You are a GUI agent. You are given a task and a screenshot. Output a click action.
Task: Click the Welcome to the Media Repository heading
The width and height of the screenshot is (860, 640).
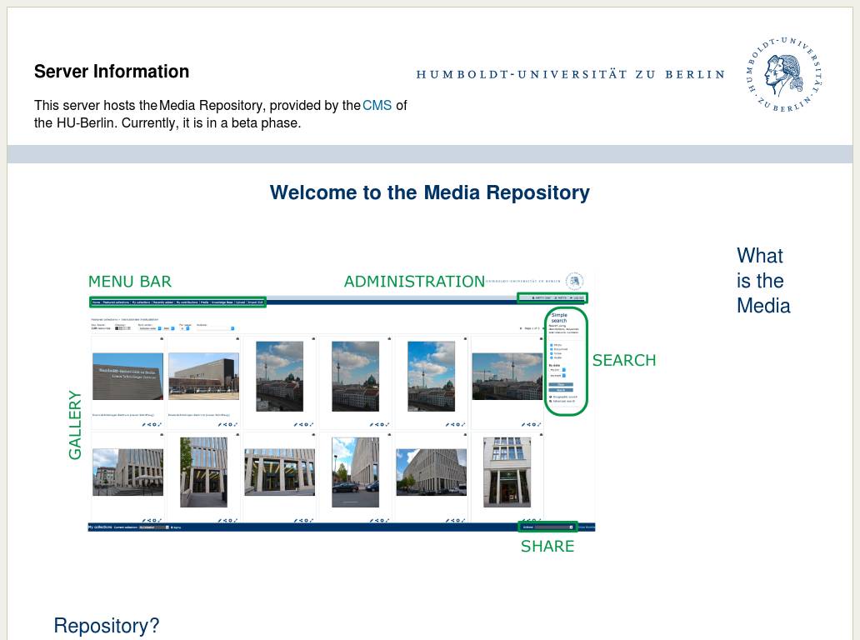pyautogui.click(x=429, y=192)
